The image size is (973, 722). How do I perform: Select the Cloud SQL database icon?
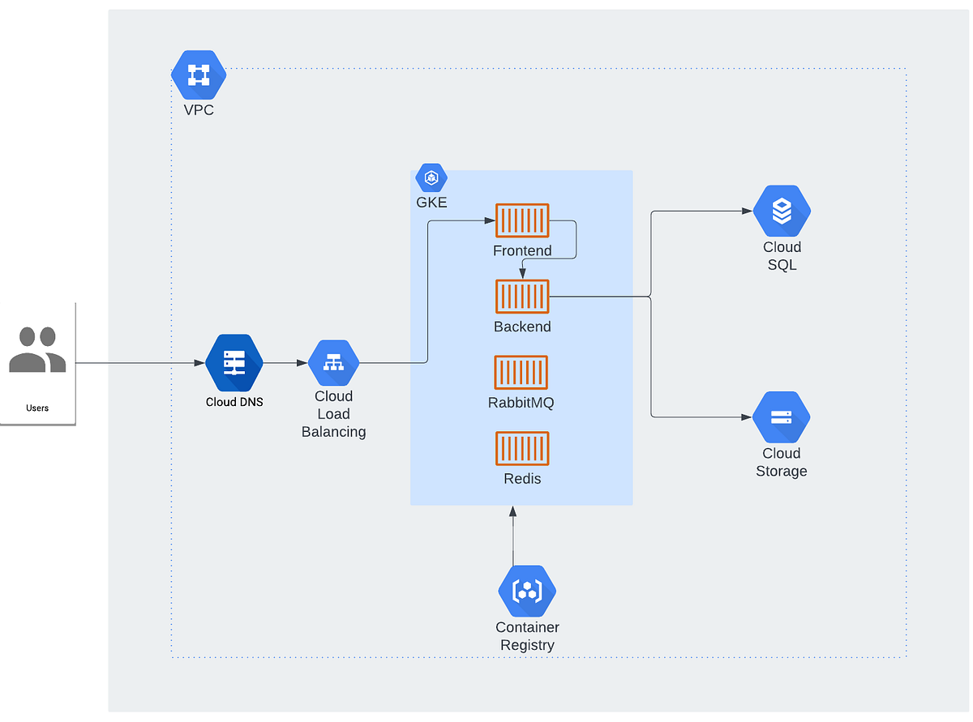point(781,209)
